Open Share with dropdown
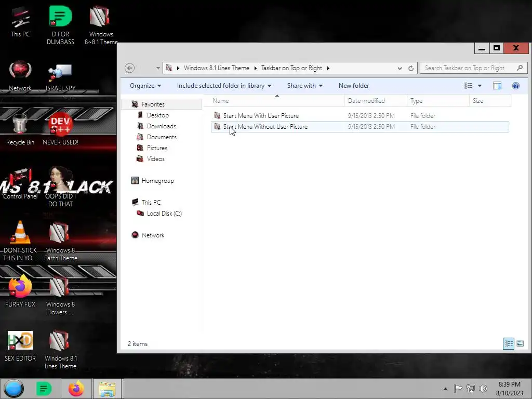The image size is (532, 399). [304, 86]
